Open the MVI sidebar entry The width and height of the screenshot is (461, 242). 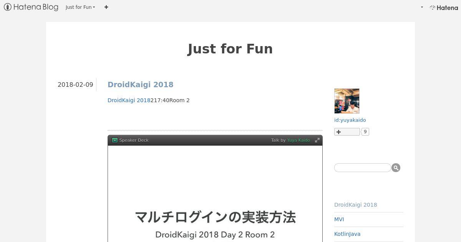339,219
